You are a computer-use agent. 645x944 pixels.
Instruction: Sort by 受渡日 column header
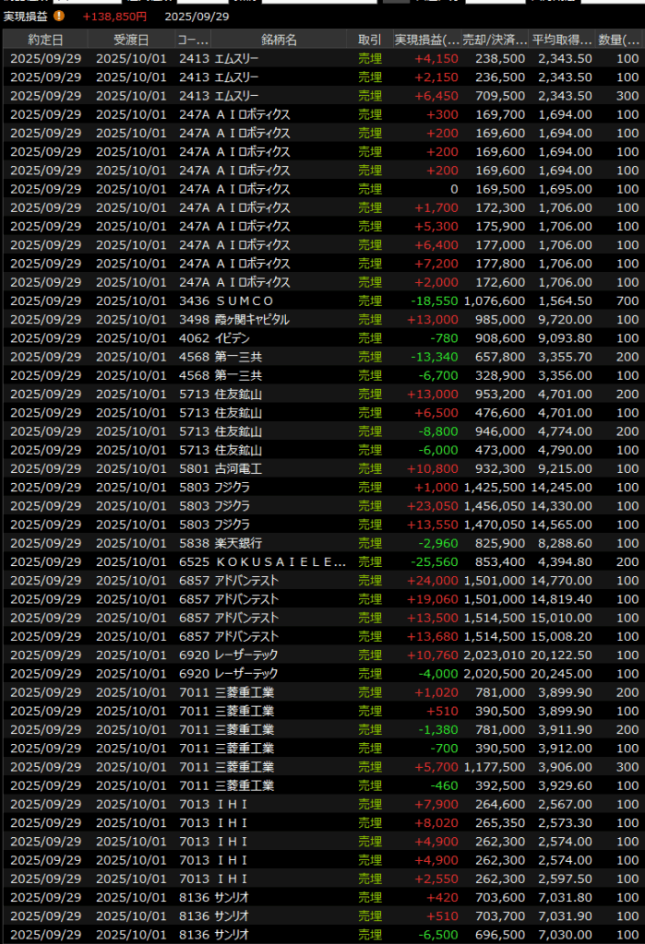coord(130,40)
